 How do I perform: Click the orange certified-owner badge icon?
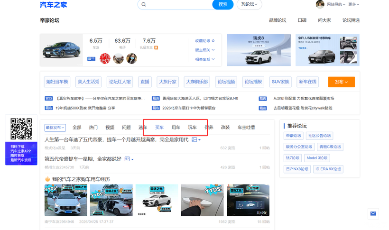(156, 47)
